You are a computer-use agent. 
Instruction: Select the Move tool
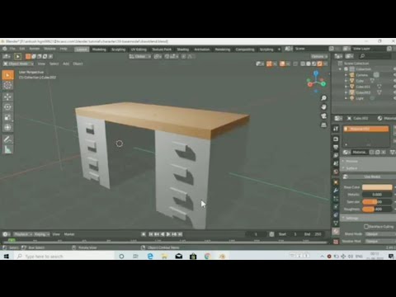point(7,97)
